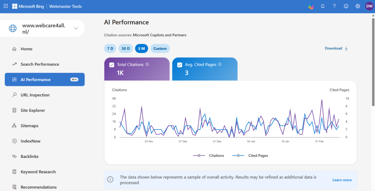Expand the site selector chevron
This screenshot has width=375, height=191.
76,28
